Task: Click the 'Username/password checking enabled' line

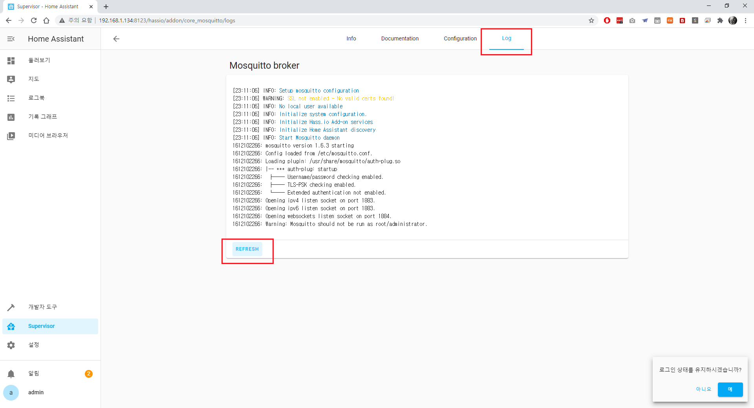Action: 308,177
